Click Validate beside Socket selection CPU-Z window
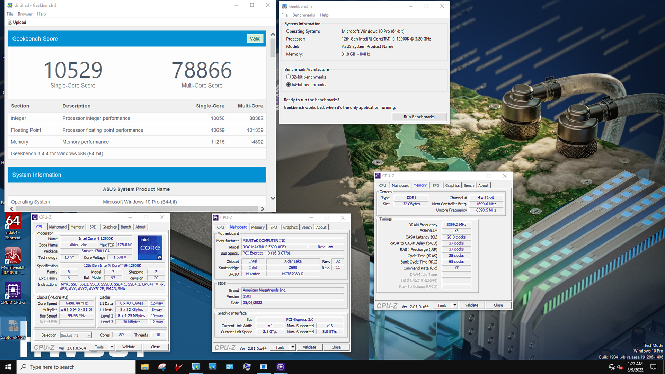665x374 pixels. pos(128,347)
